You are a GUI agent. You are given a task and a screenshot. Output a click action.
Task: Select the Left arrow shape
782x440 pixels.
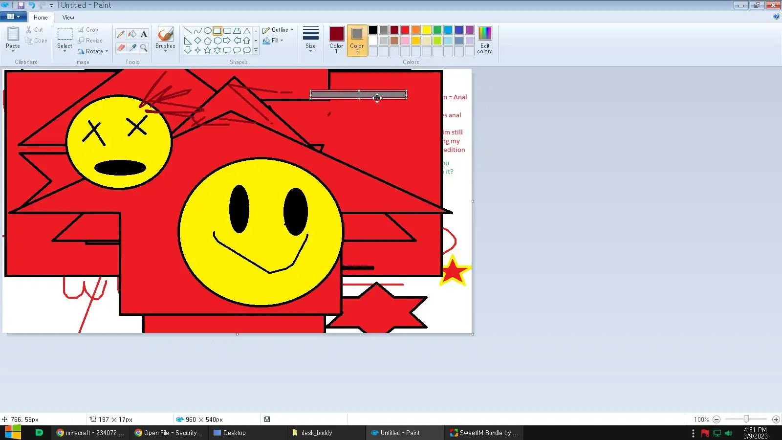point(237,41)
